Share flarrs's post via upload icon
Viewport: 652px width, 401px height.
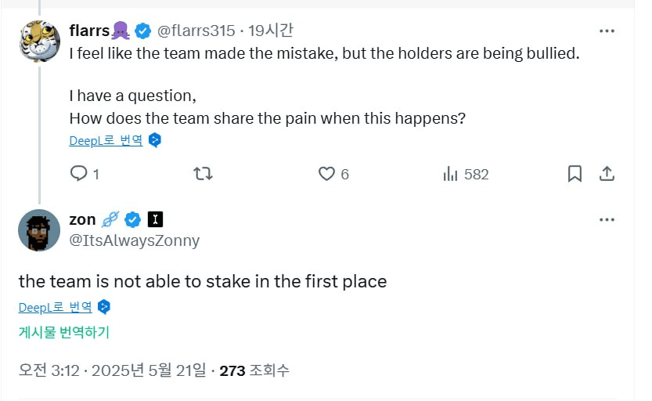(607, 174)
